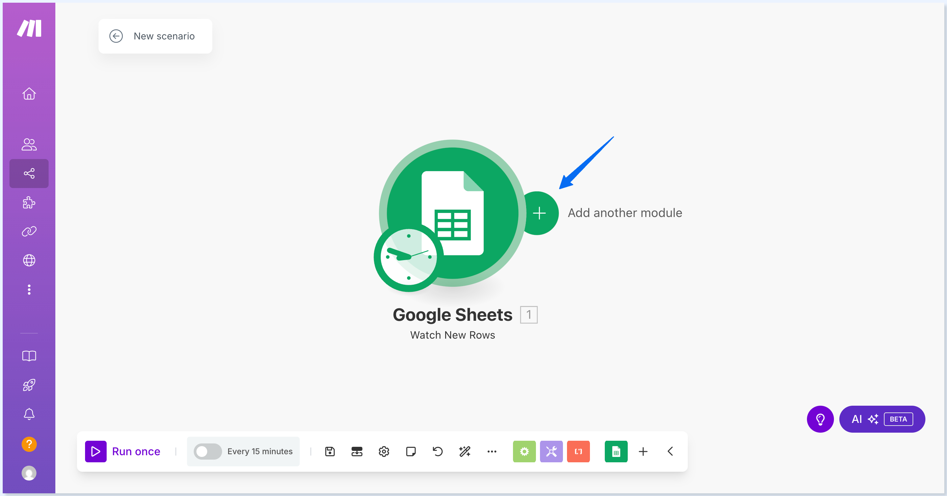Expand the sidebar three-dot More menu

pyautogui.click(x=29, y=290)
